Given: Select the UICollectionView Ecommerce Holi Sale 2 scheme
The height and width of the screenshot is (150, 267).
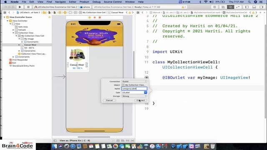Looking at the screenshot, I should [x=56, y=7].
